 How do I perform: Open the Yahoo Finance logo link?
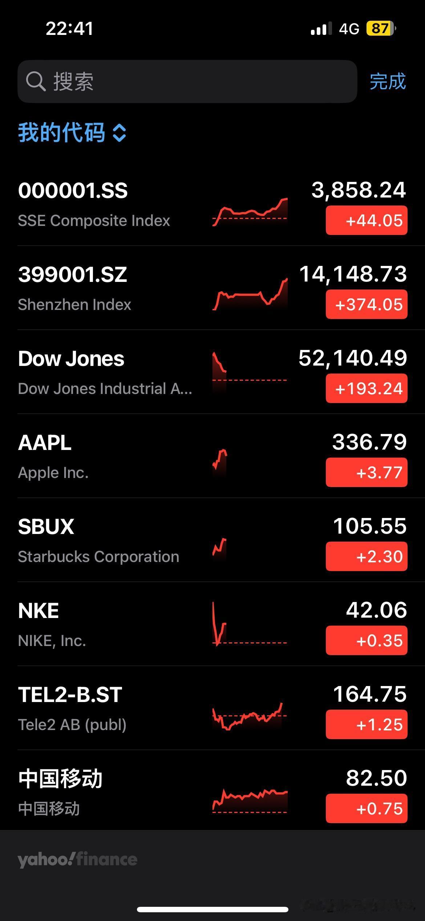point(77,860)
